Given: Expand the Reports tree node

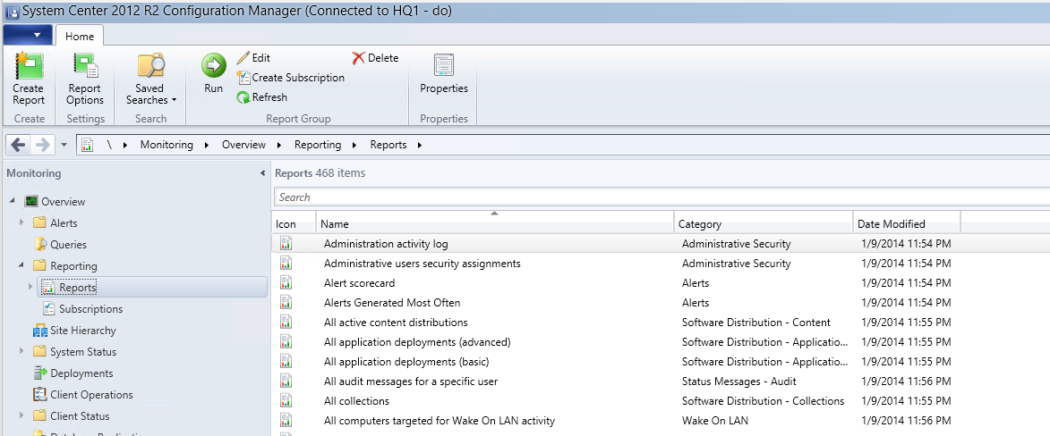Looking at the screenshot, I should click(30, 287).
